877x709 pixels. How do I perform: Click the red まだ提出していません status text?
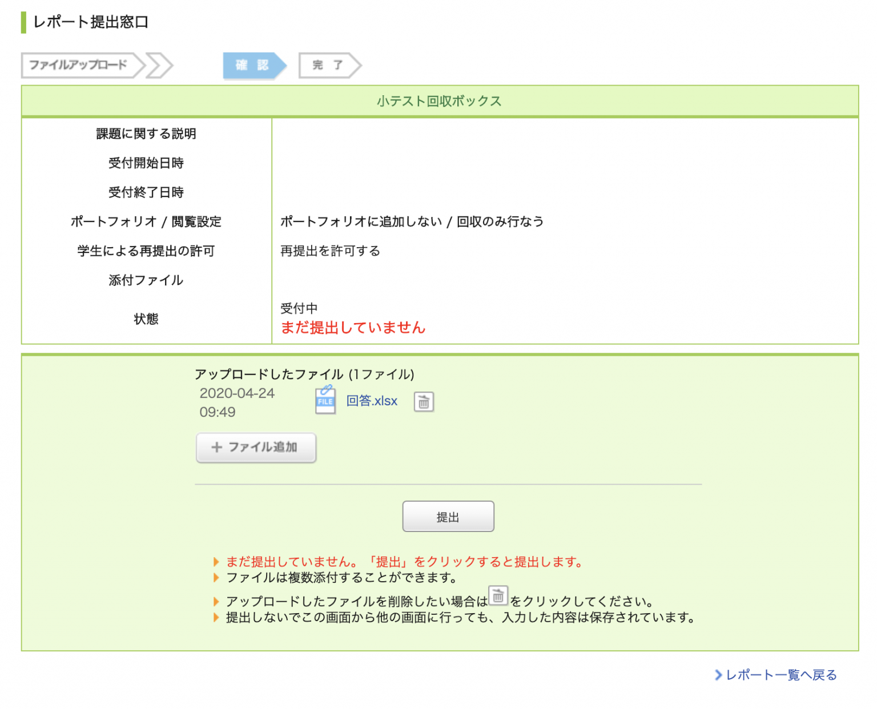(x=353, y=328)
